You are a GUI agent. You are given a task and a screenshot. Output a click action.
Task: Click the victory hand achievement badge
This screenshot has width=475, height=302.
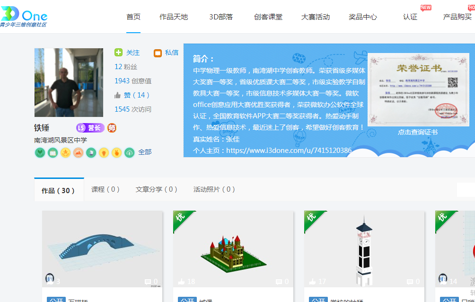[116, 152]
